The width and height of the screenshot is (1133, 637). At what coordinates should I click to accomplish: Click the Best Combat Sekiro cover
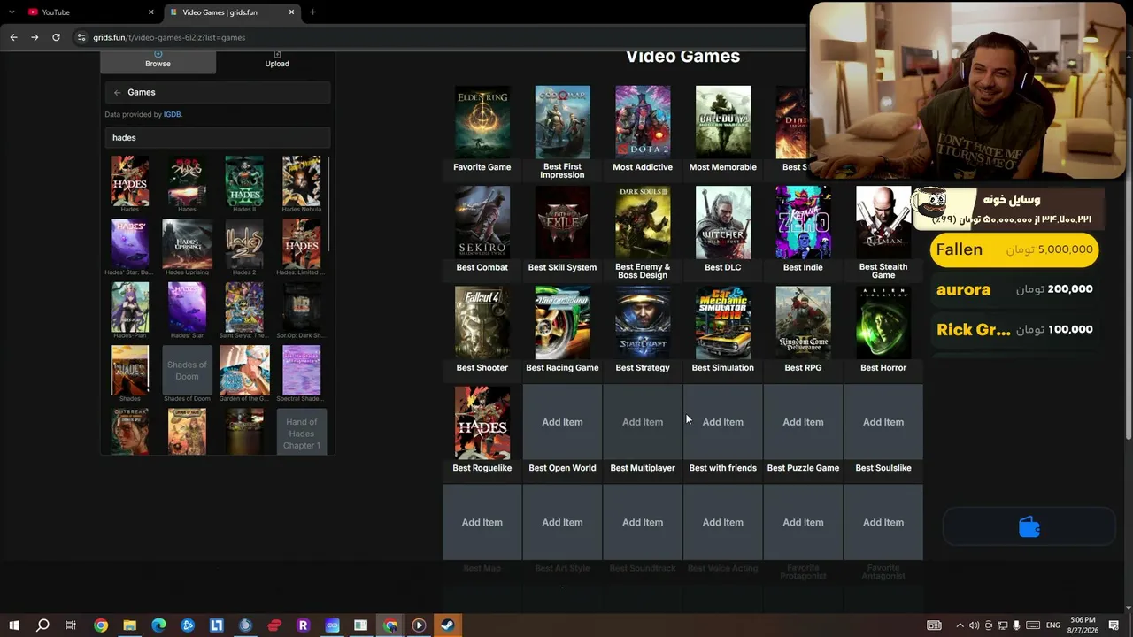tap(482, 222)
